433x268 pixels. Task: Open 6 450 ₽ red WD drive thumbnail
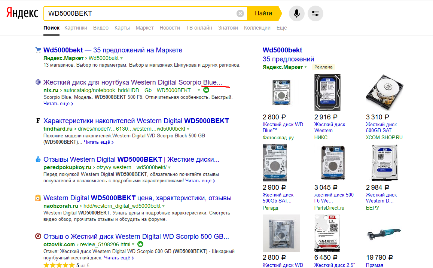coord(327,233)
